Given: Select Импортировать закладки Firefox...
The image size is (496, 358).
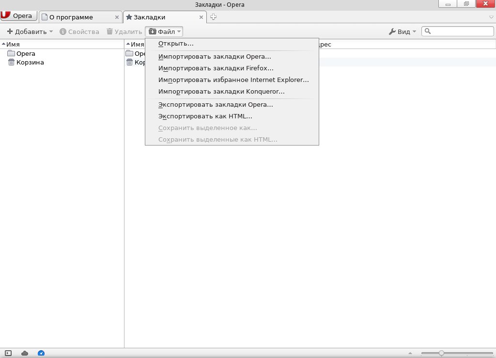Looking at the screenshot, I should click(x=232, y=68).
